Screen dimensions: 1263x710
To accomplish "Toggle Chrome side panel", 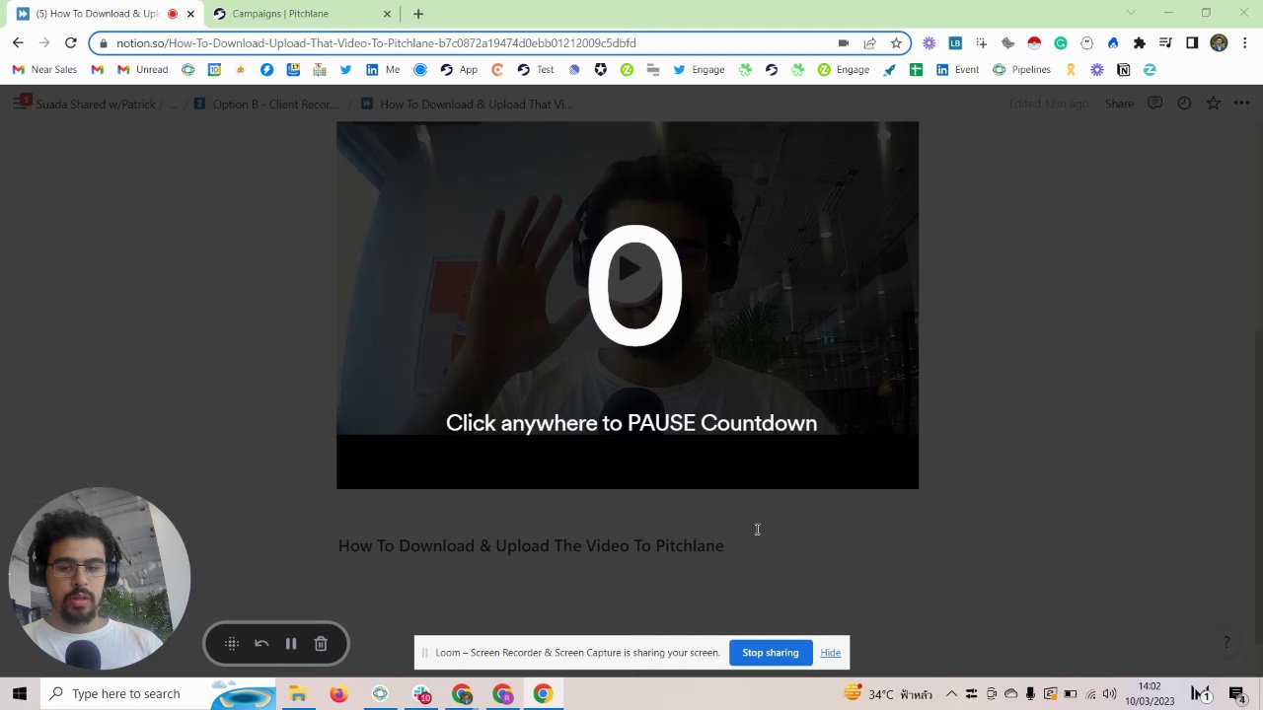I will 1192,43.
